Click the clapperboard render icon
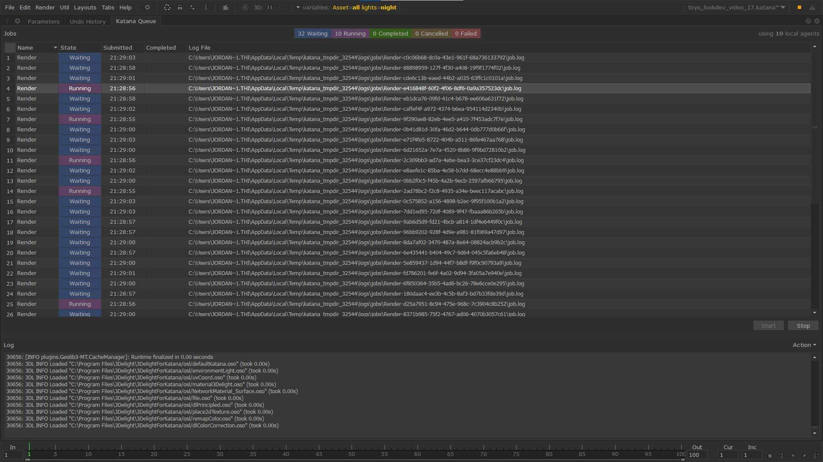Image resolution: width=823 pixels, height=462 pixels. click(x=180, y=7)
